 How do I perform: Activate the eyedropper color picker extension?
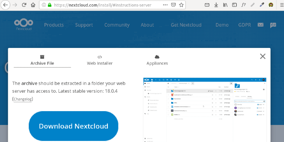[262, 5]
